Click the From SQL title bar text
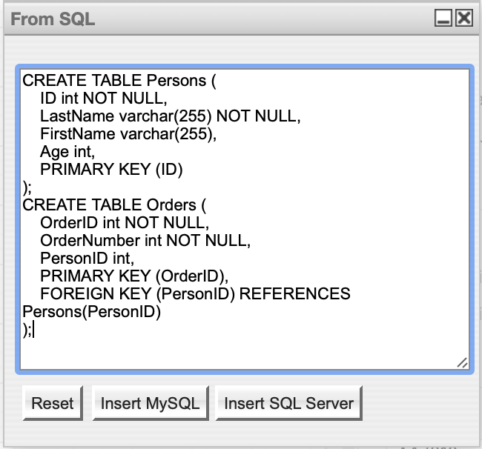The width and height of the screenshot is (482, 449). [53, 19]
